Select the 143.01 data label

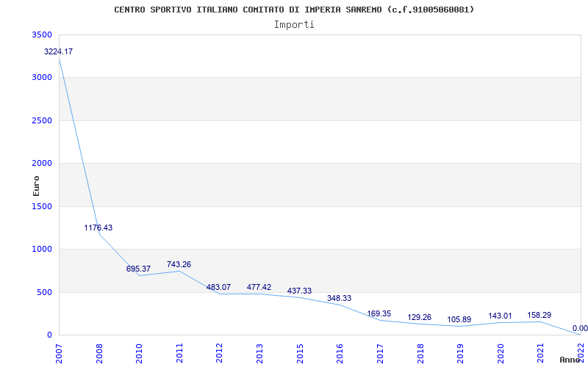click(500, 316)
